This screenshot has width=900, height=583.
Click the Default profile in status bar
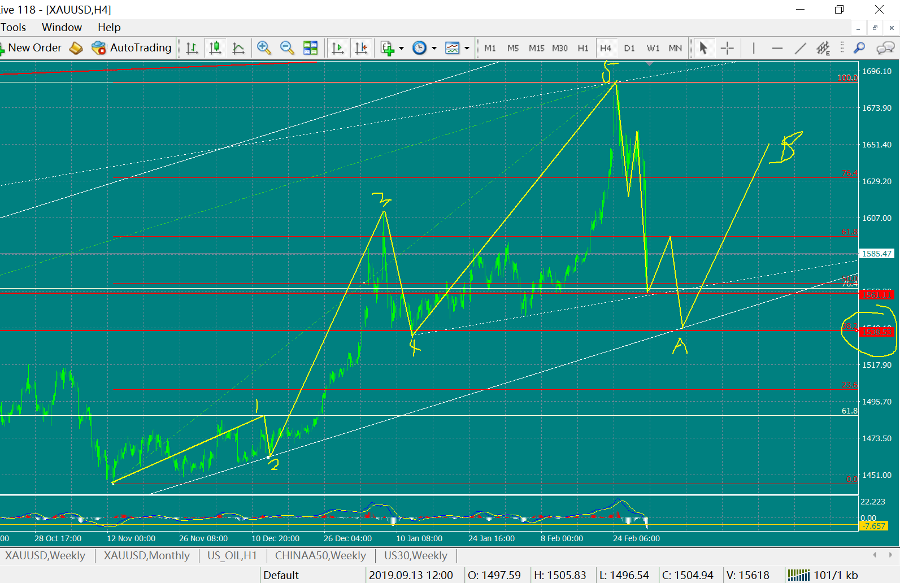[x=281, y=575]
